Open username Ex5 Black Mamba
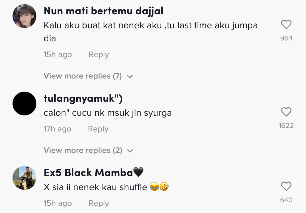The height and width of the screenshot is (213, 306). 88,173
